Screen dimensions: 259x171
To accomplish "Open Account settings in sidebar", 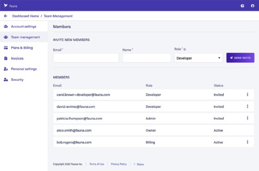I will tap(24, 26).
